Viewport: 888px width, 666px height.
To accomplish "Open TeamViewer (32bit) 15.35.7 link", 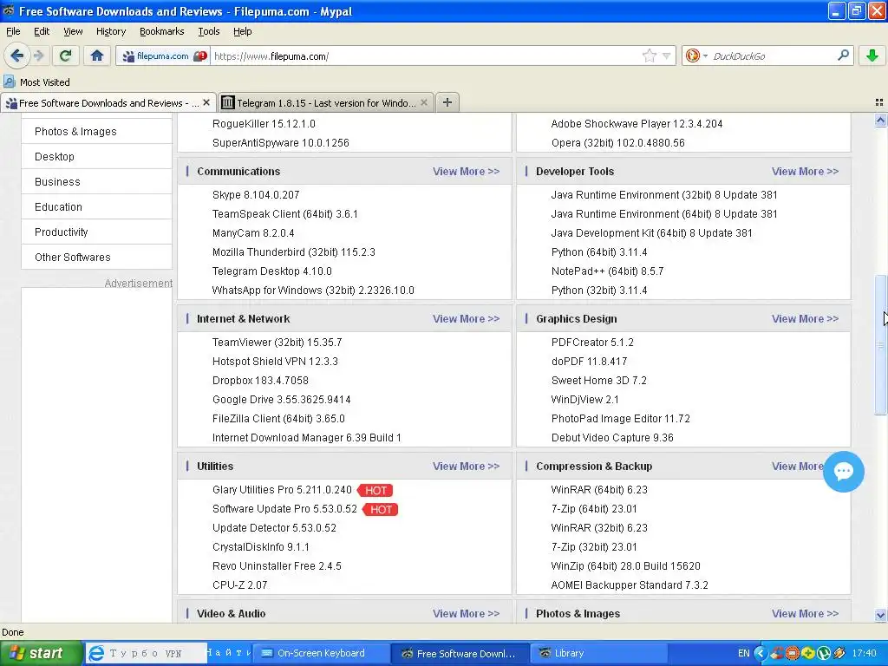I will point(277,342).
